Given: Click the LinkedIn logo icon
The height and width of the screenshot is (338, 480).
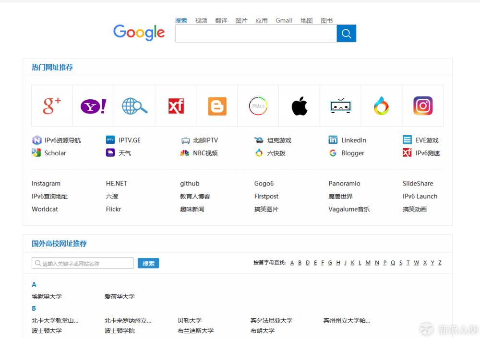Looking at the screenshot, I should click(x=333, y=140).
